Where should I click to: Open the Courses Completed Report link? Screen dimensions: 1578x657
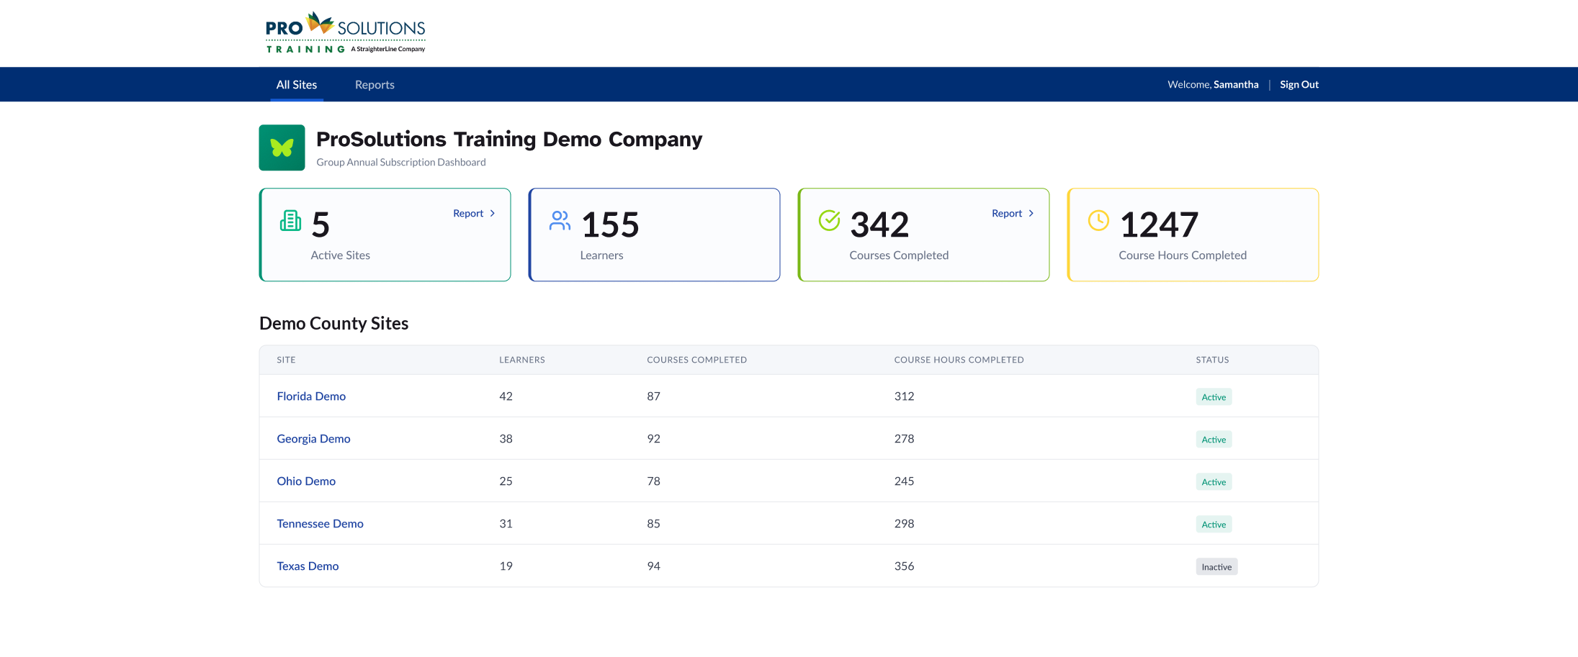point(1013,213)
